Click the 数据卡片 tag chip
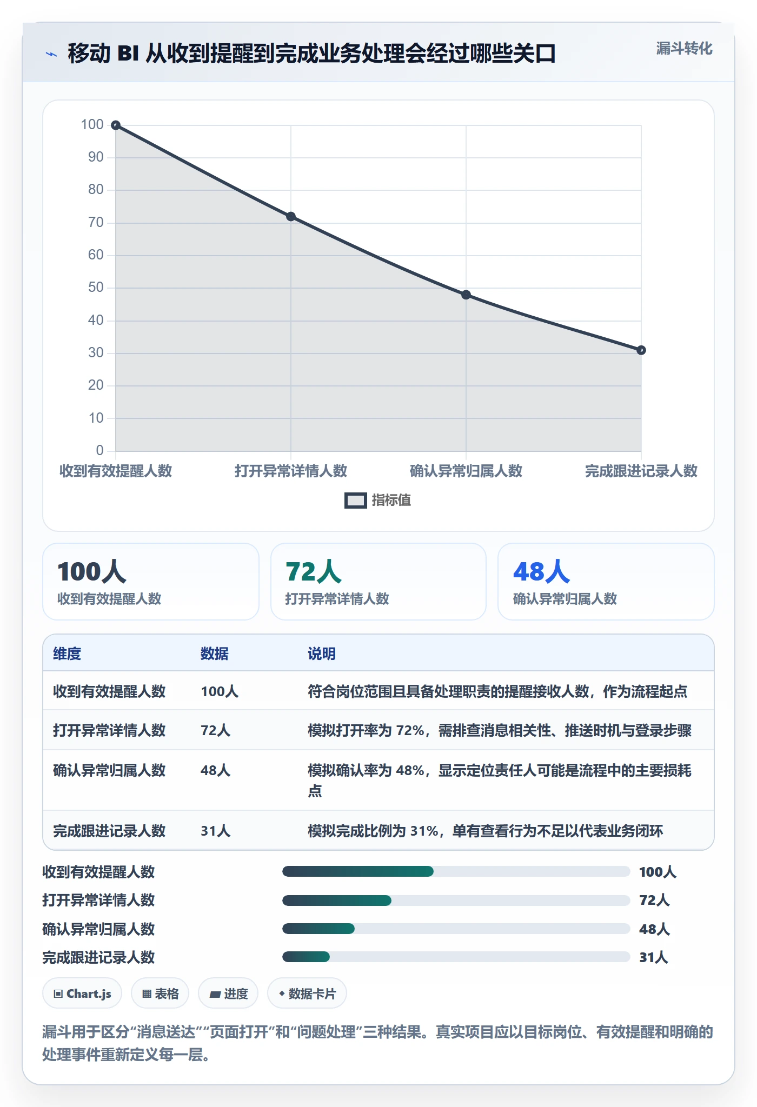Screen dimensions: 757x1107 coord(307,993)
